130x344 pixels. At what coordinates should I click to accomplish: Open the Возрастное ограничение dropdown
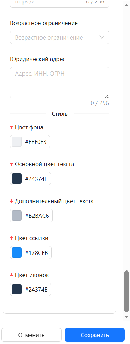tap(59, 37)
